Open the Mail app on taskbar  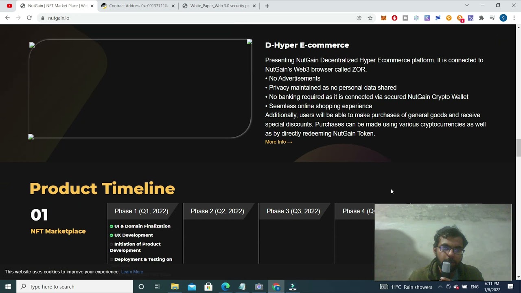[192, 286]
